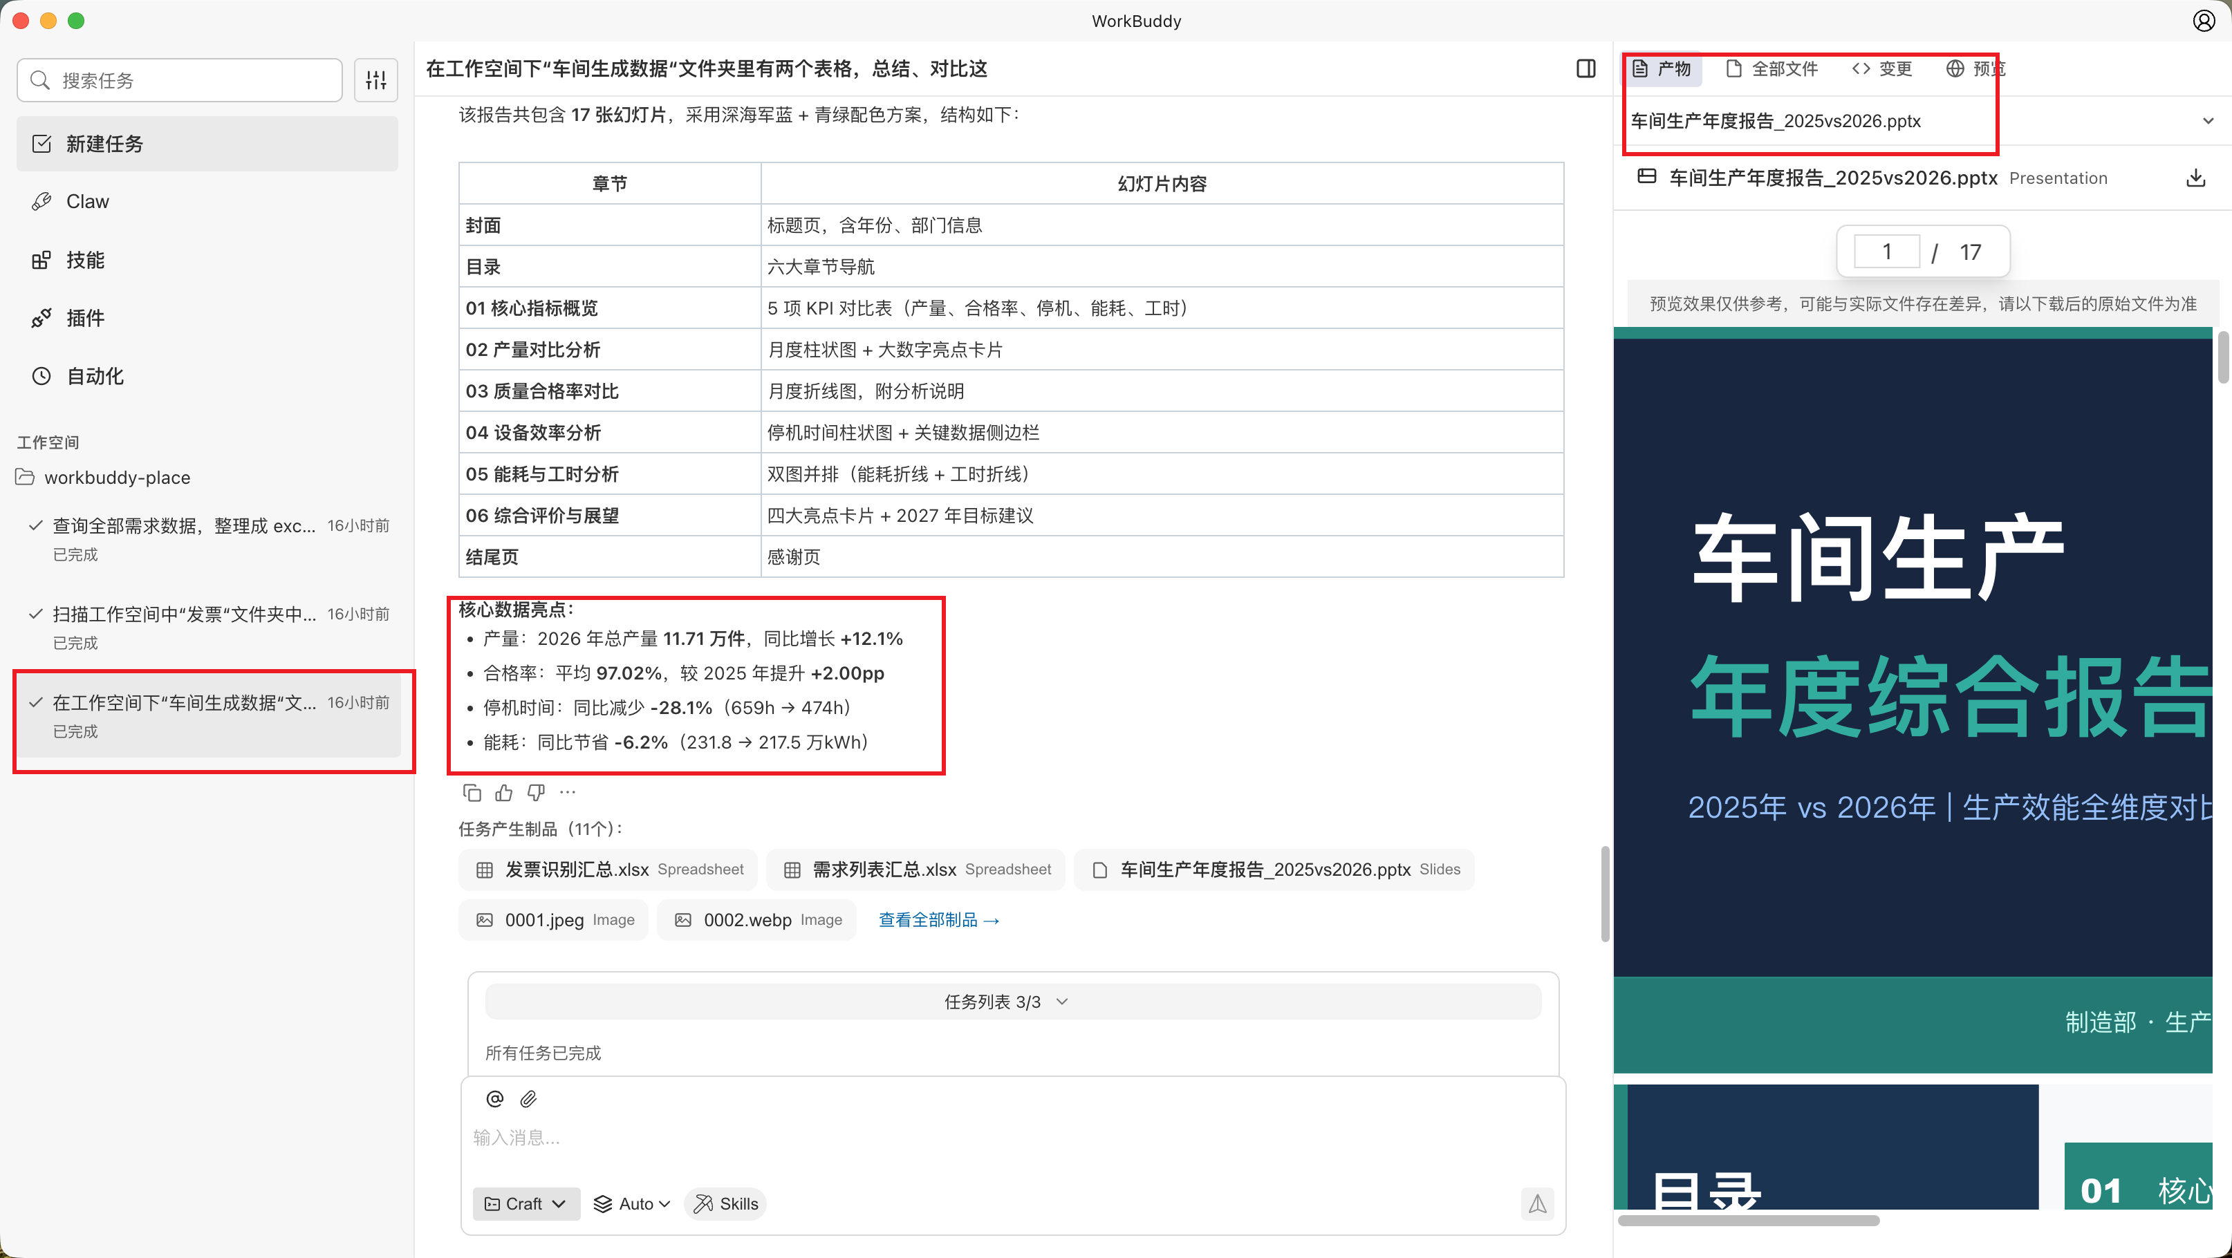This screenshot has height=1258, width=2232.
Task: Switch to the 全部文件 tab
Action: pos(1771,68)
